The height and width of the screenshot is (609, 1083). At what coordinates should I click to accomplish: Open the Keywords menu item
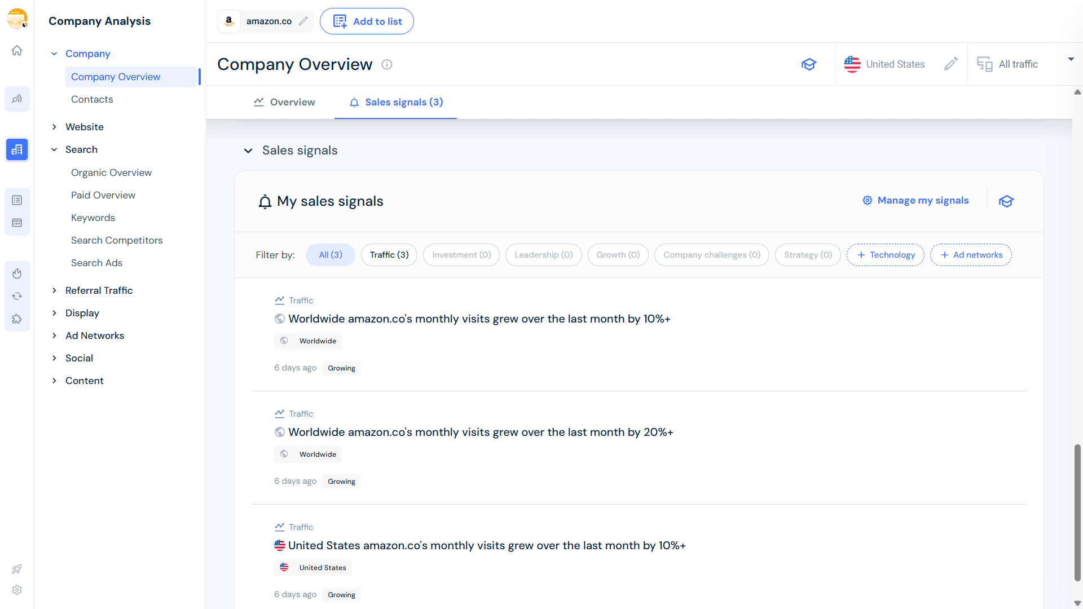coord(93,218)
